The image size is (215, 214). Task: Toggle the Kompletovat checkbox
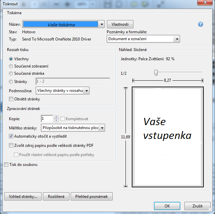[62, 119]
